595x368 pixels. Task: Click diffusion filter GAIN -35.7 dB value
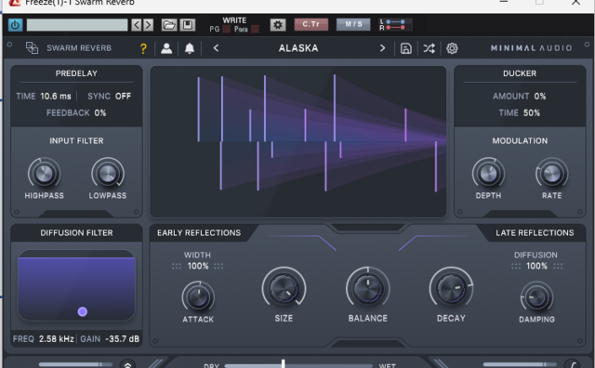pyautogui.click(x=122, y=339)
